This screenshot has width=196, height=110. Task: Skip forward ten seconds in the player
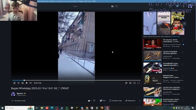tap(22, 83)
